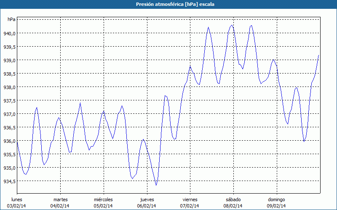The image size is (337, 210).
Task: Click the hPa unit label on the axis
Action: (x=11, y=20)
